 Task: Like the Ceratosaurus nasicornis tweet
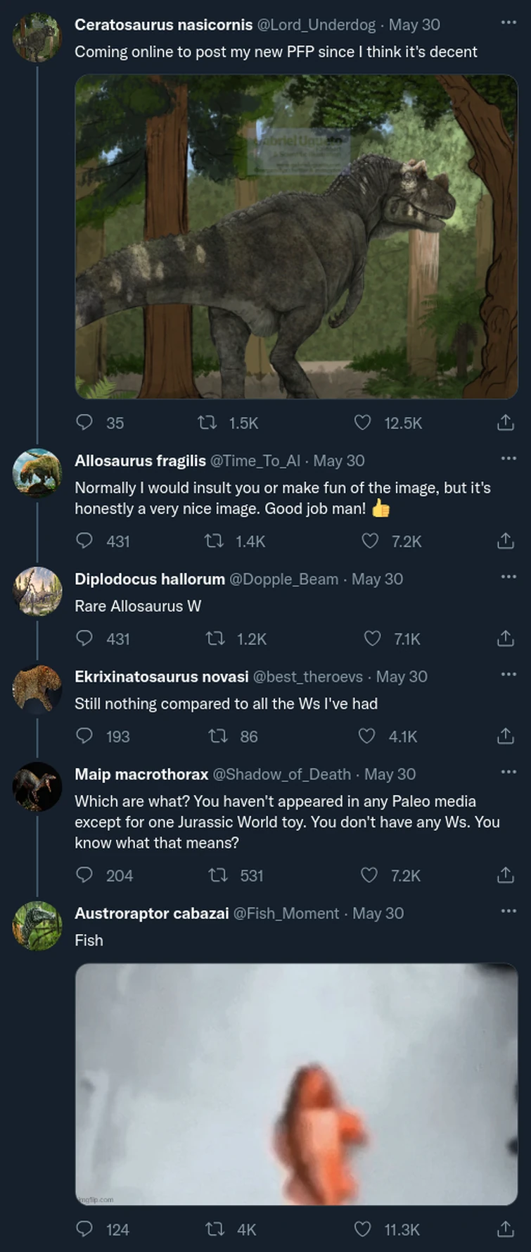pyautogui.click(x=363, y=422)
